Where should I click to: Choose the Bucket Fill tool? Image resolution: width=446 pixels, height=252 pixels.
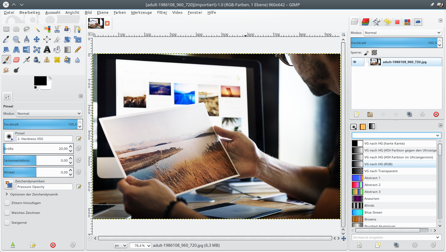coord(57,50)
